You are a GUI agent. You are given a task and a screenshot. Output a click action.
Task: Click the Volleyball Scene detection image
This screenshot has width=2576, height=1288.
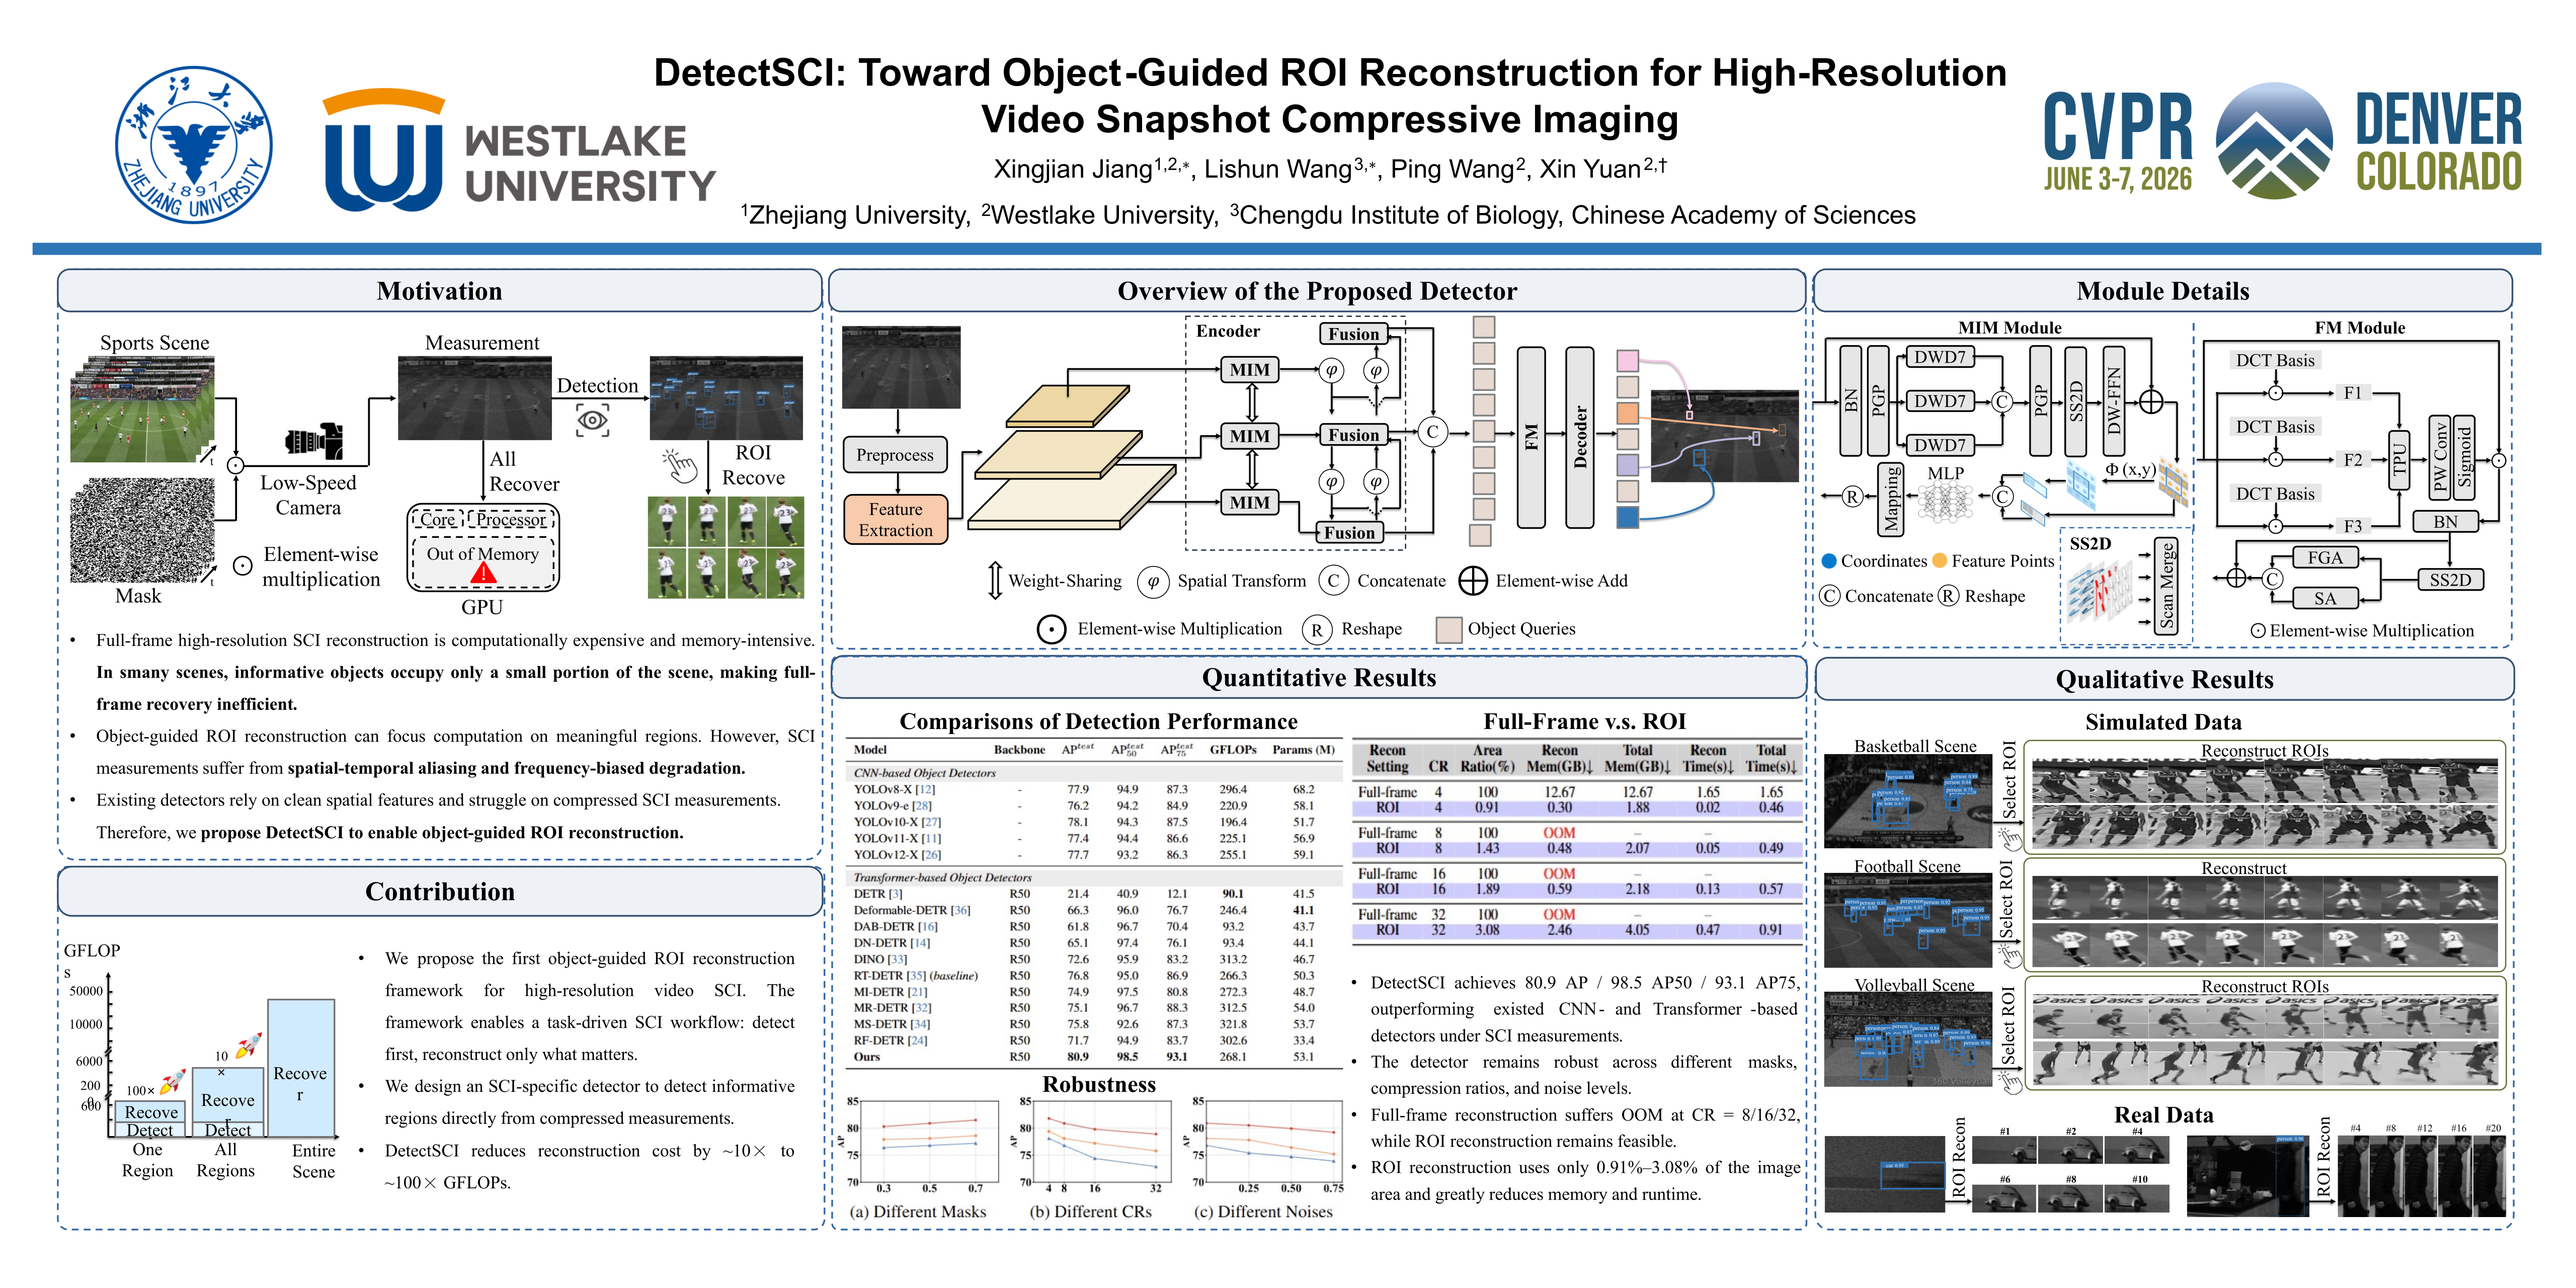(x=1908, y=1040)
